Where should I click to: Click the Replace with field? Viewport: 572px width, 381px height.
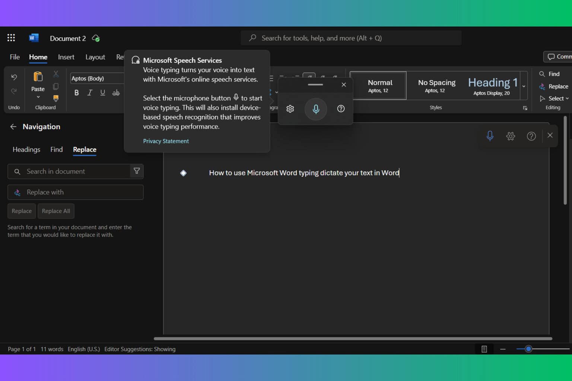pos(75,192)
